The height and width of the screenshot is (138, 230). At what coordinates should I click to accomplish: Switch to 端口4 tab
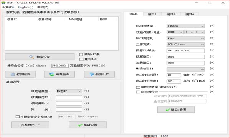click(x=189, y=14)
